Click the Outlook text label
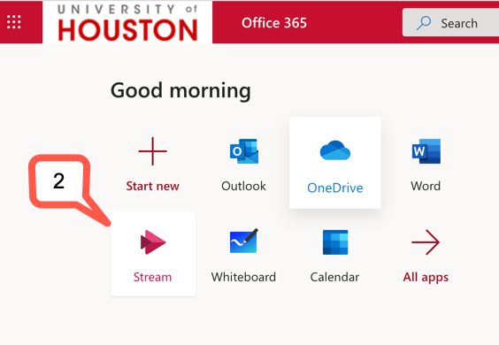The width and height of the screenshot is (499, 345). click(244, 186)
